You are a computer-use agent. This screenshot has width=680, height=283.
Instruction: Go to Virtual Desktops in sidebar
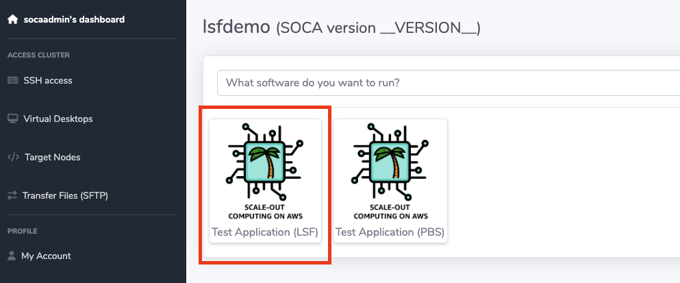58,119
